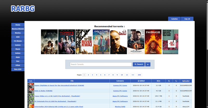The width and height of the screenshot is (208, 108).
Task: Click the Search Torrents input field
Action: pyautogui.click(x=101, y=64)
